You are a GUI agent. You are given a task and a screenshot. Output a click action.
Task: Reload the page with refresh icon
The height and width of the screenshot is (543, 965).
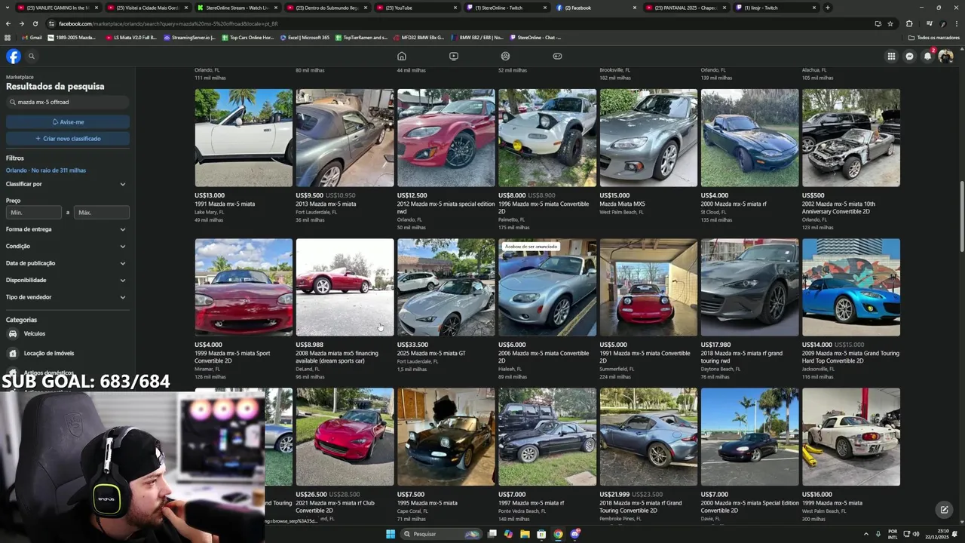tap(35, 23)
